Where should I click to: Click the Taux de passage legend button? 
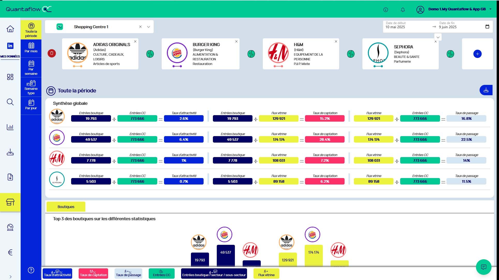coord(129,274)
